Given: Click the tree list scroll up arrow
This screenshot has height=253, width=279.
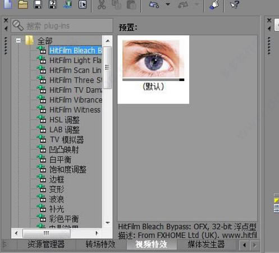Looking at the screenshot, I should pyautogui.click(x=107, y=40).
